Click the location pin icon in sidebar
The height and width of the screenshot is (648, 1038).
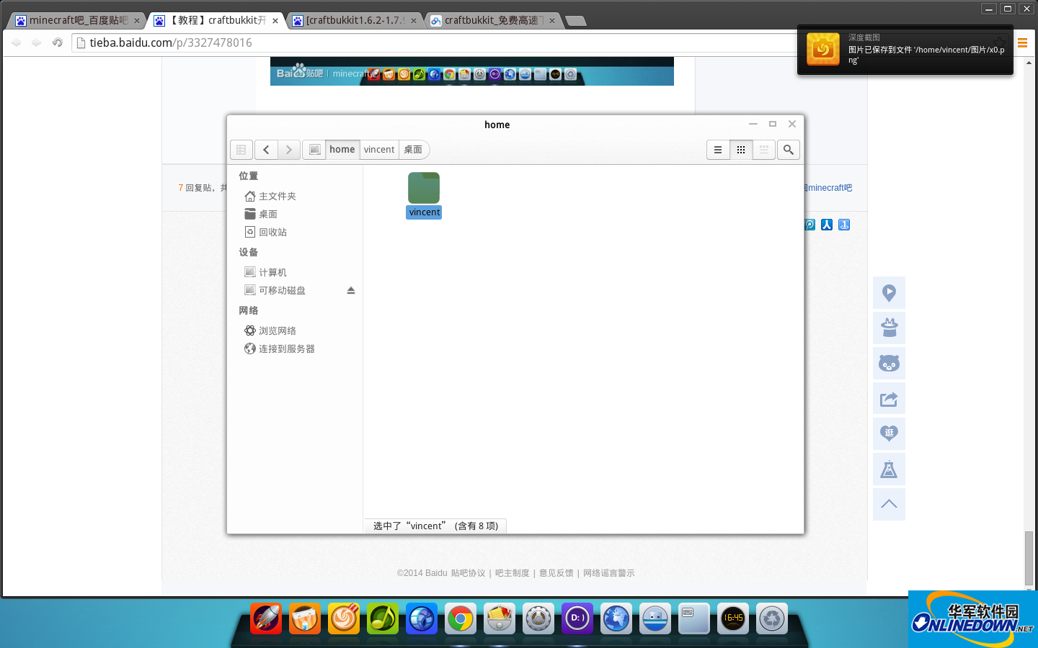coord(889,293)
